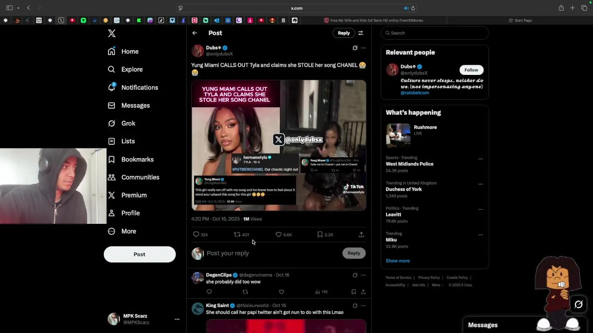Reload the page in Safari
The width and height of the screenshot is (593, 333).
(x=413, y=8)
